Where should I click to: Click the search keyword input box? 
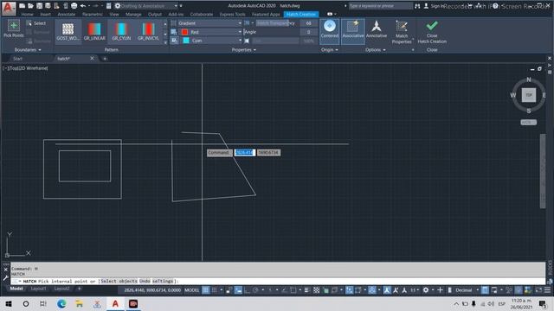click(x=380, y=6)
